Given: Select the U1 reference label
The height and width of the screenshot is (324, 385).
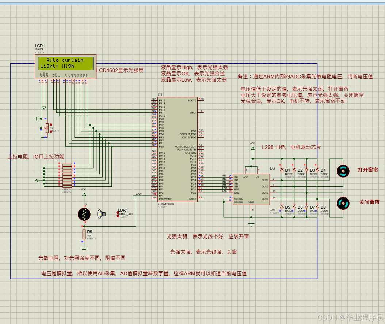Looking at the screenshot, I should [160, 95].
